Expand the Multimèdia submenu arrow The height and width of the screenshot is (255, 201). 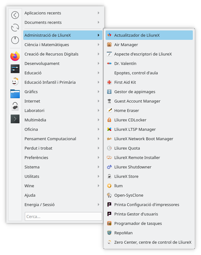[99, 120]
